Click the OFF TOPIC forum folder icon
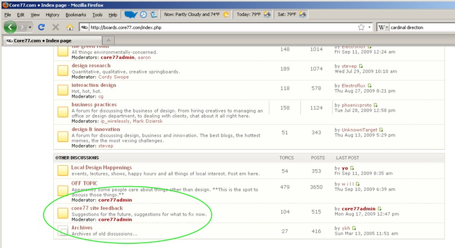455x248 pixels. 63,191
